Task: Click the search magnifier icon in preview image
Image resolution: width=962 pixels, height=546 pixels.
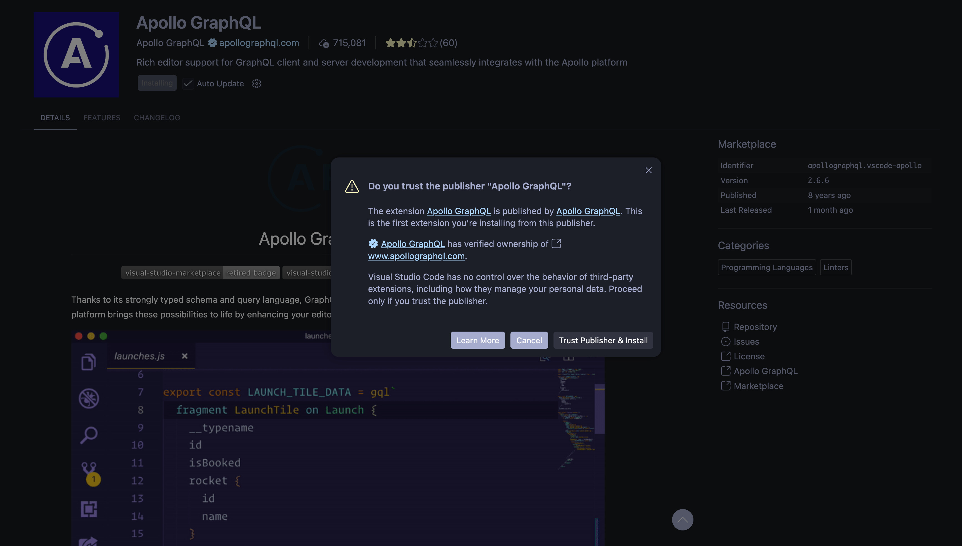Action: (x=89, y=435)
